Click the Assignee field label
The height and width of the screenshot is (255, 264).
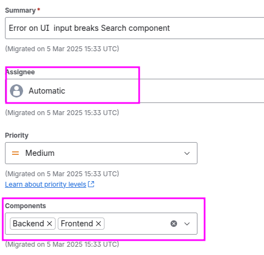[20, 72]
